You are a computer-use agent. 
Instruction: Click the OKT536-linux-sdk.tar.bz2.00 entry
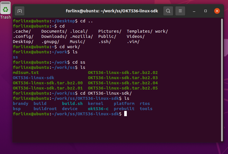pos(48,83)
